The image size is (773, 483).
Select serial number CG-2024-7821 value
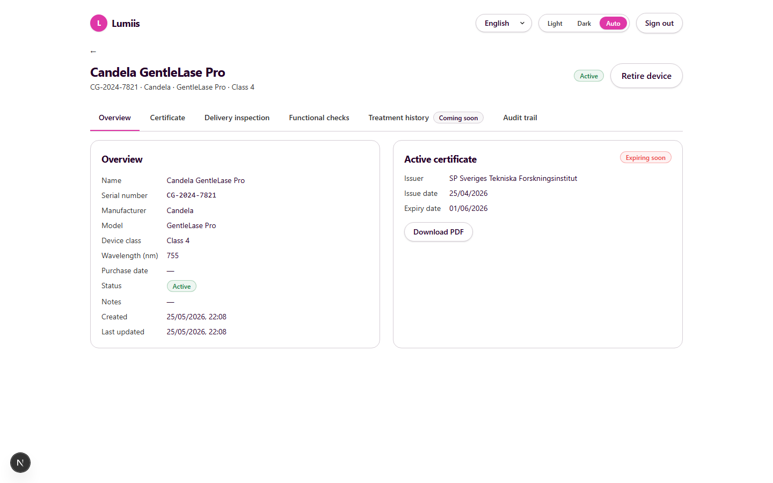[192, 195]
